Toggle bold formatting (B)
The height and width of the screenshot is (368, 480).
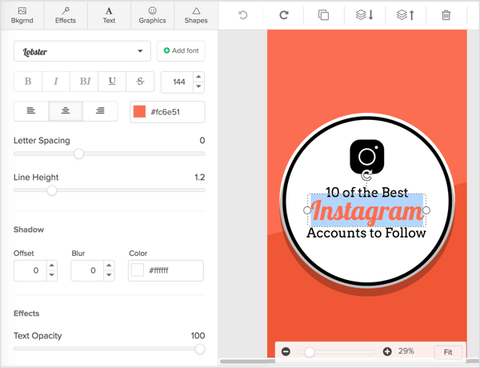pyautogui.click(x=28, y=82)
